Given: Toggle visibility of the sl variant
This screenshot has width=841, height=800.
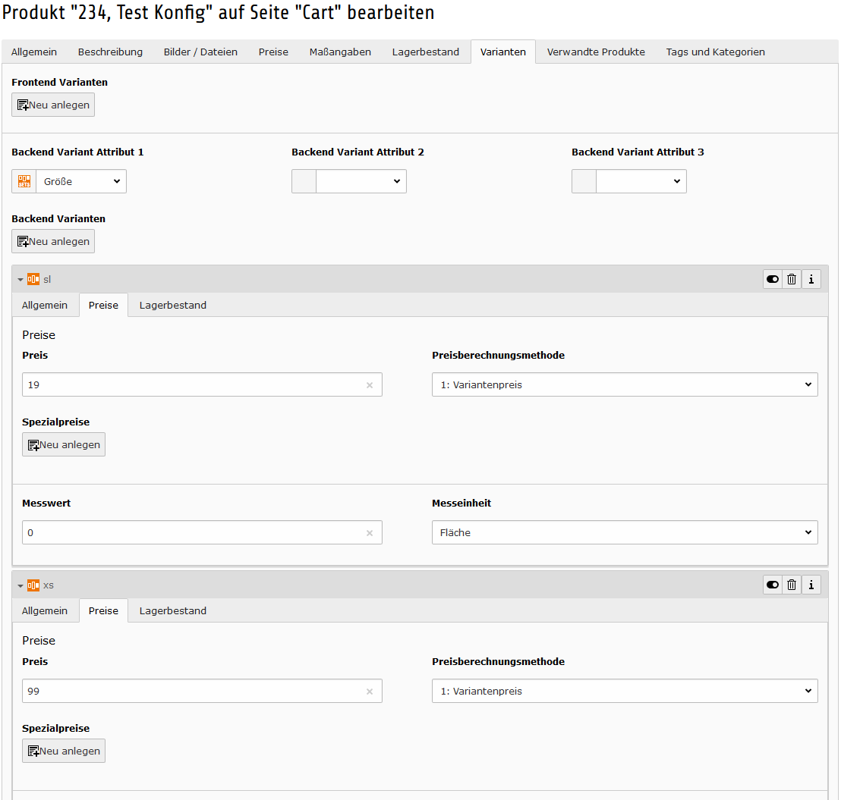Looking at the screenshot, I should tap(773, 279).
